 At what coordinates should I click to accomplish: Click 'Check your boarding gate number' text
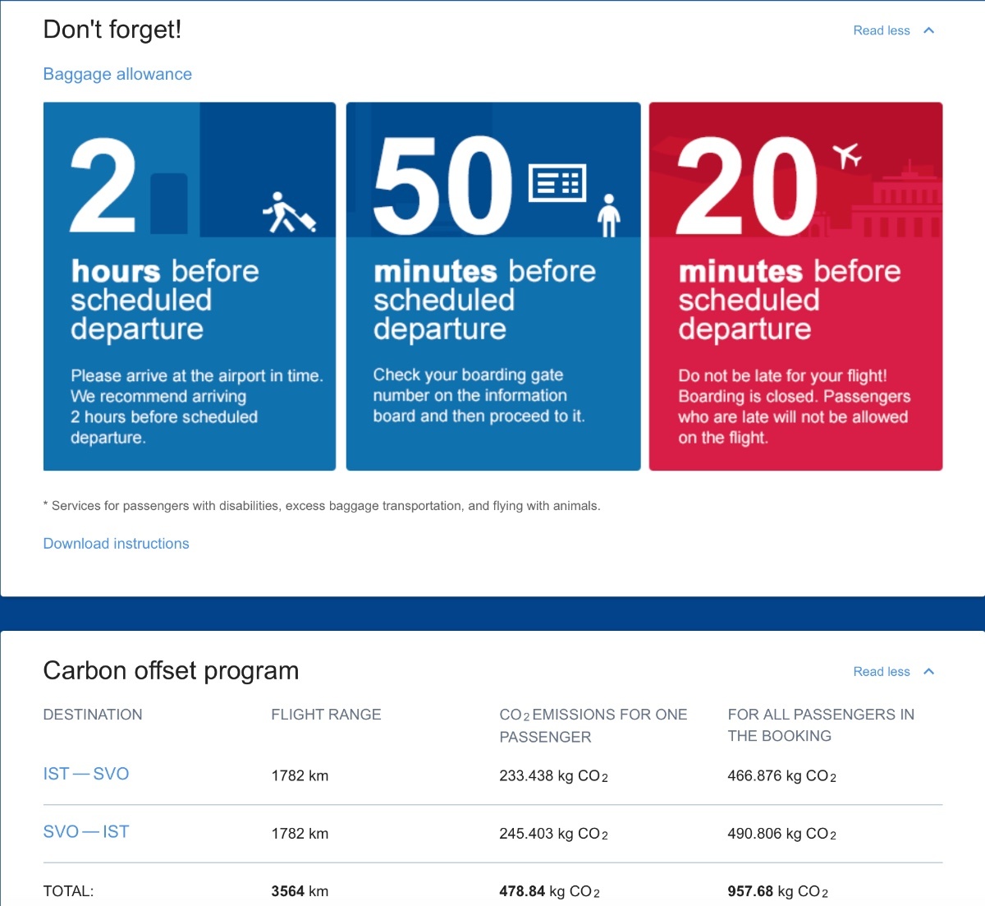[x=479, y=395]
